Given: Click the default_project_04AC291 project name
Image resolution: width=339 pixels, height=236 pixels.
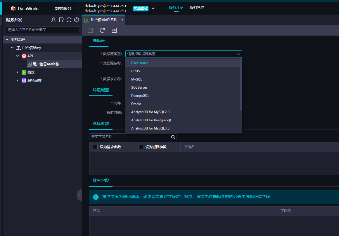Looking at the screenshot, I should coord(105,6).
